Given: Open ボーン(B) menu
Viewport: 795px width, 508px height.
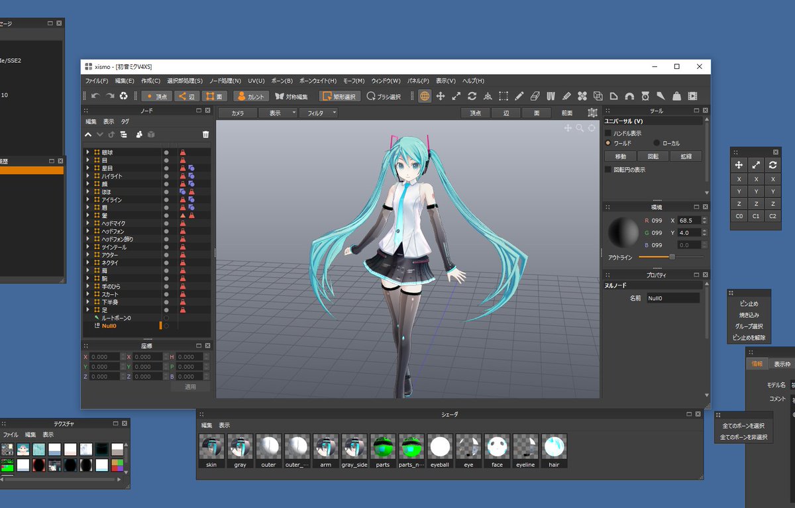Looking at the screenshot, I should point(282,81).
